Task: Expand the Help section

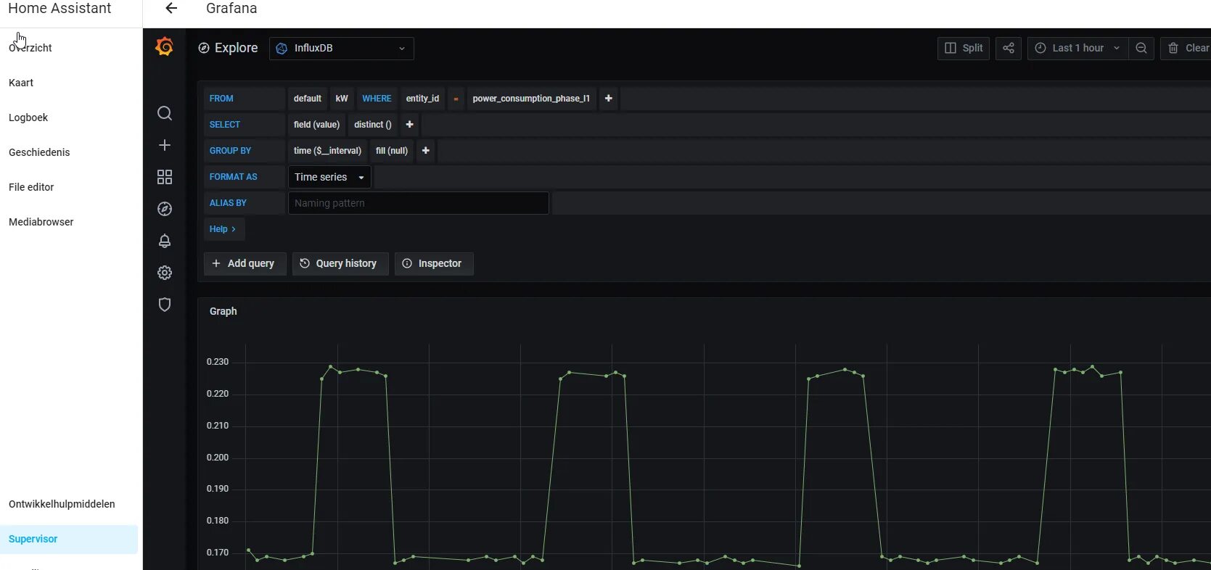Action: pos(223,229)
